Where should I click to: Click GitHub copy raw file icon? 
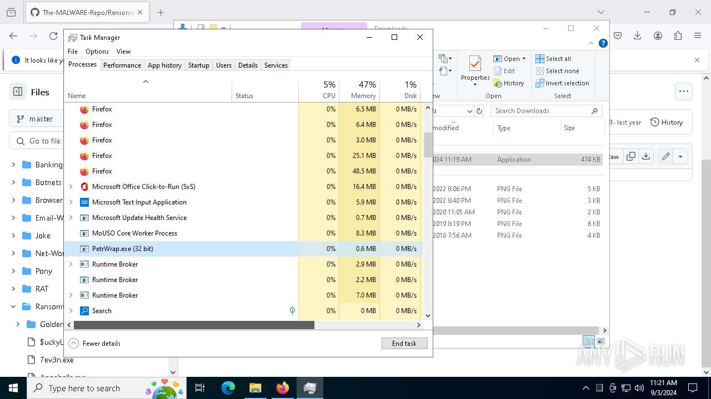(631, 157)
